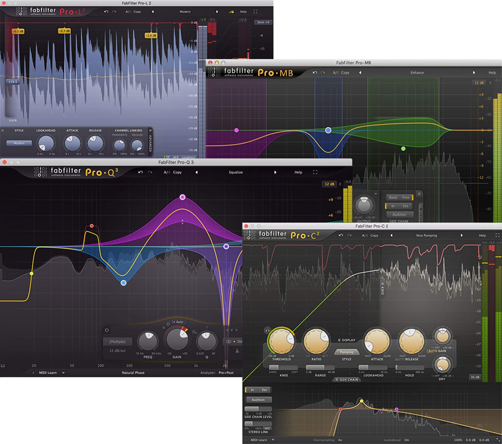Click redo in the Pro-Q 3 window

(x=150, y=172)
